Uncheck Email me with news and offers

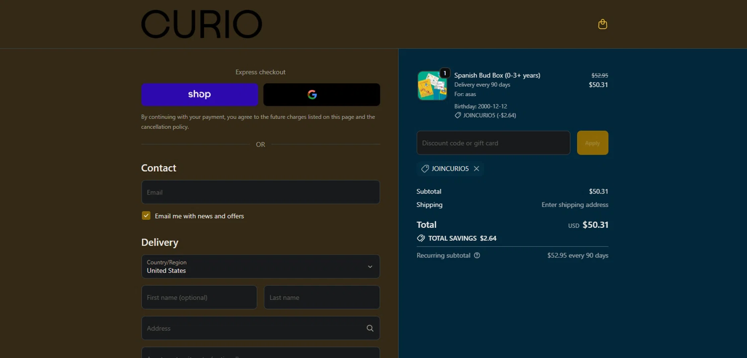pos(146,215)
